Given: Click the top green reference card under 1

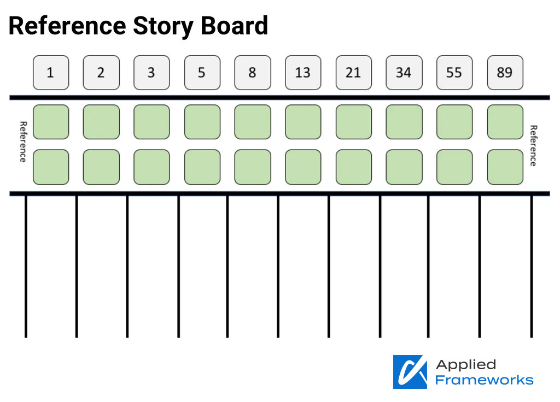Looking at the screenshot, I should coord(51,122).
